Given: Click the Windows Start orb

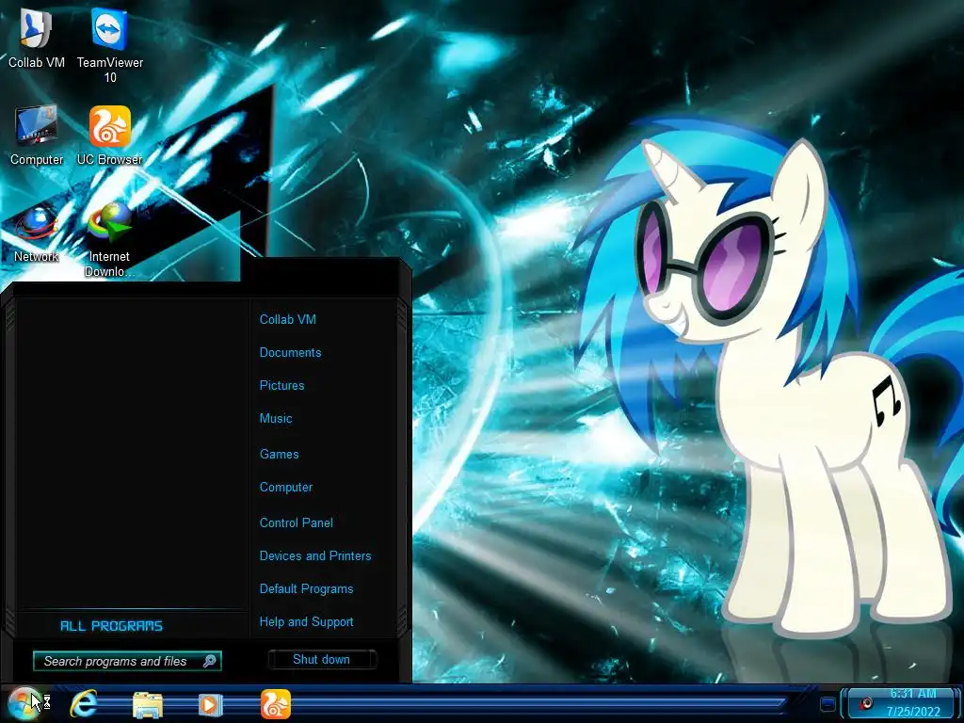Looking at the screenshot, I should click(24, 704).
